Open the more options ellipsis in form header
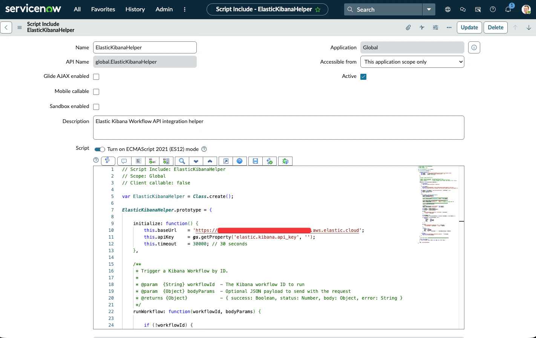 (x=449, y=27)
